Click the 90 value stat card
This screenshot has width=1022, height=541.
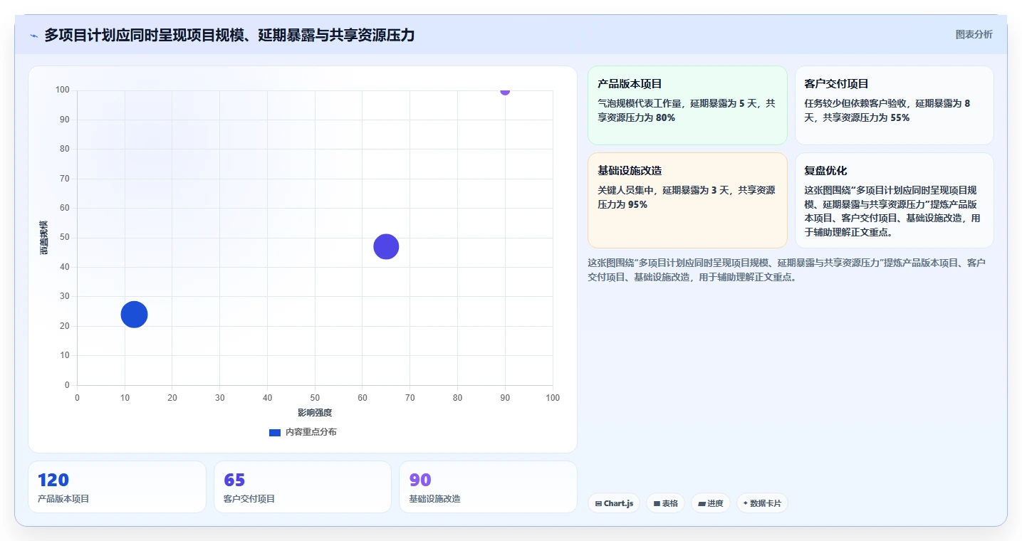pyautogui.click(x=488, y=487)
